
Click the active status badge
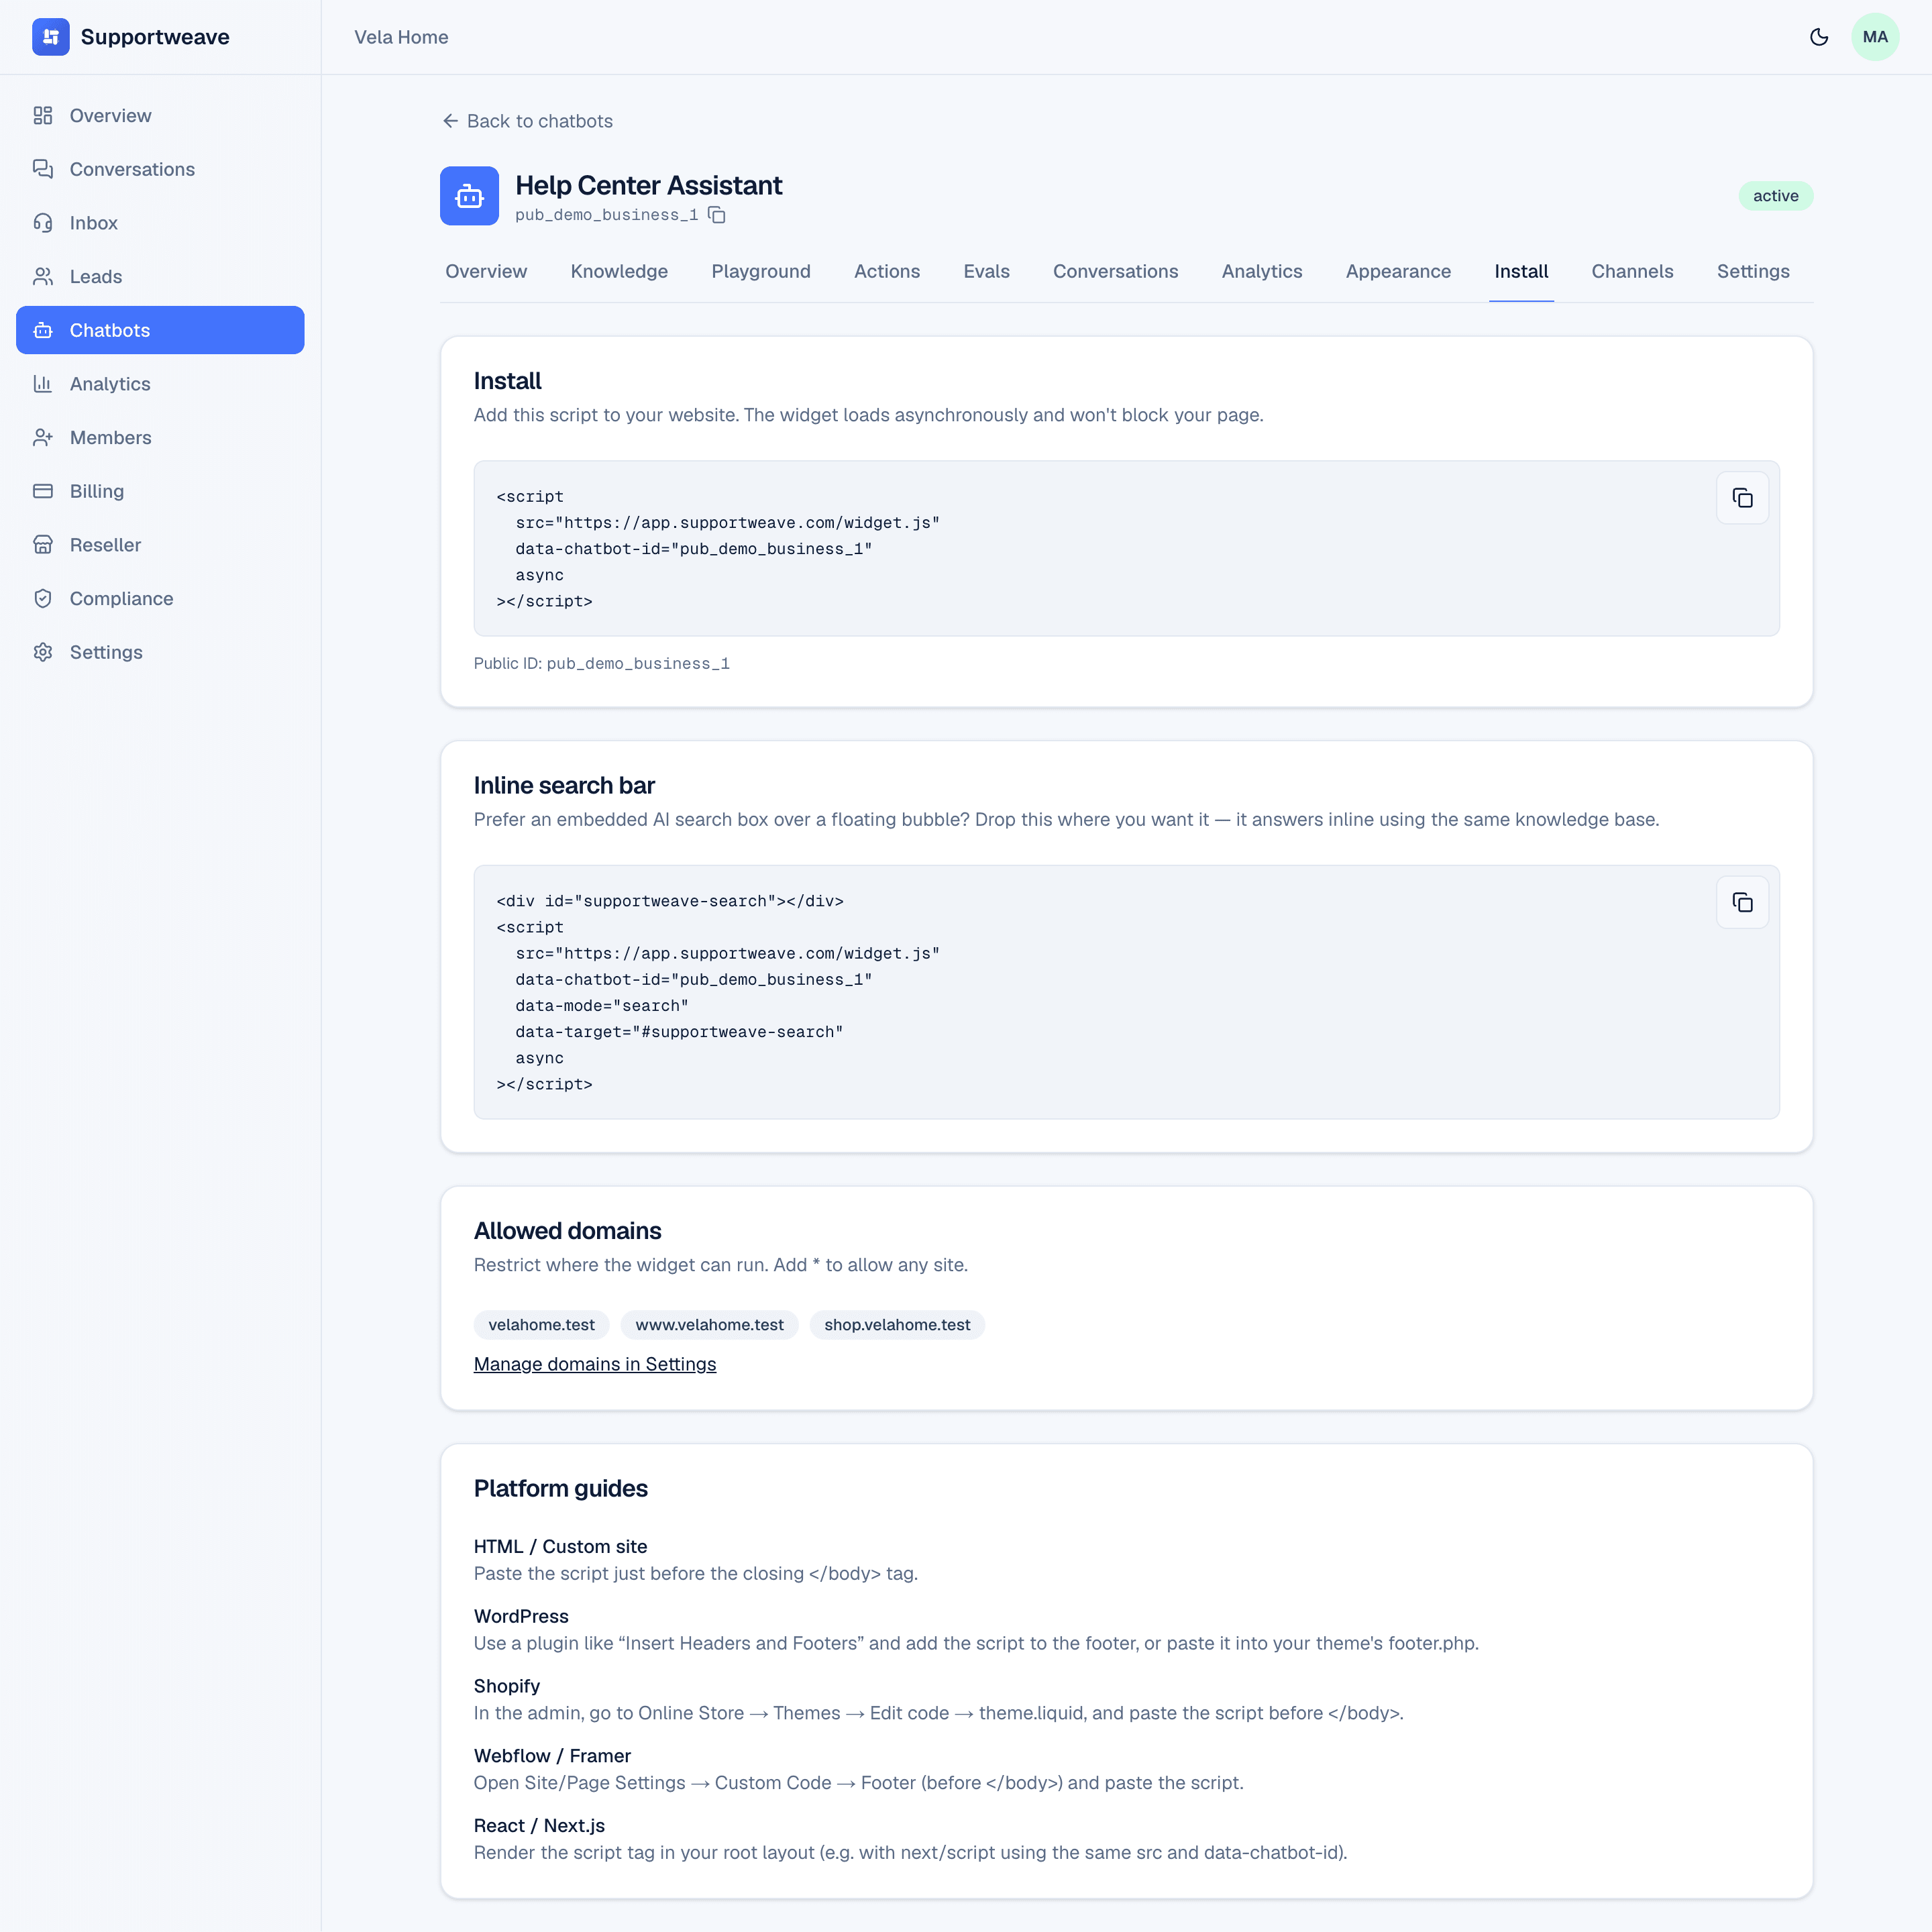coord(1775,196)
